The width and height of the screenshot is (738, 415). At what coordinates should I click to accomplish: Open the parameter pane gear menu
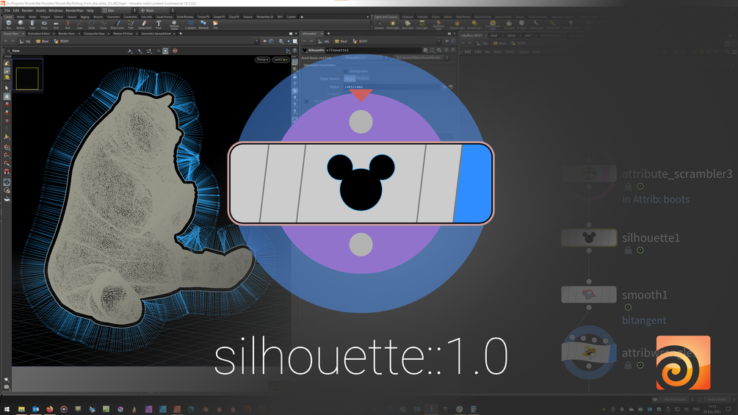click(425, 50)
